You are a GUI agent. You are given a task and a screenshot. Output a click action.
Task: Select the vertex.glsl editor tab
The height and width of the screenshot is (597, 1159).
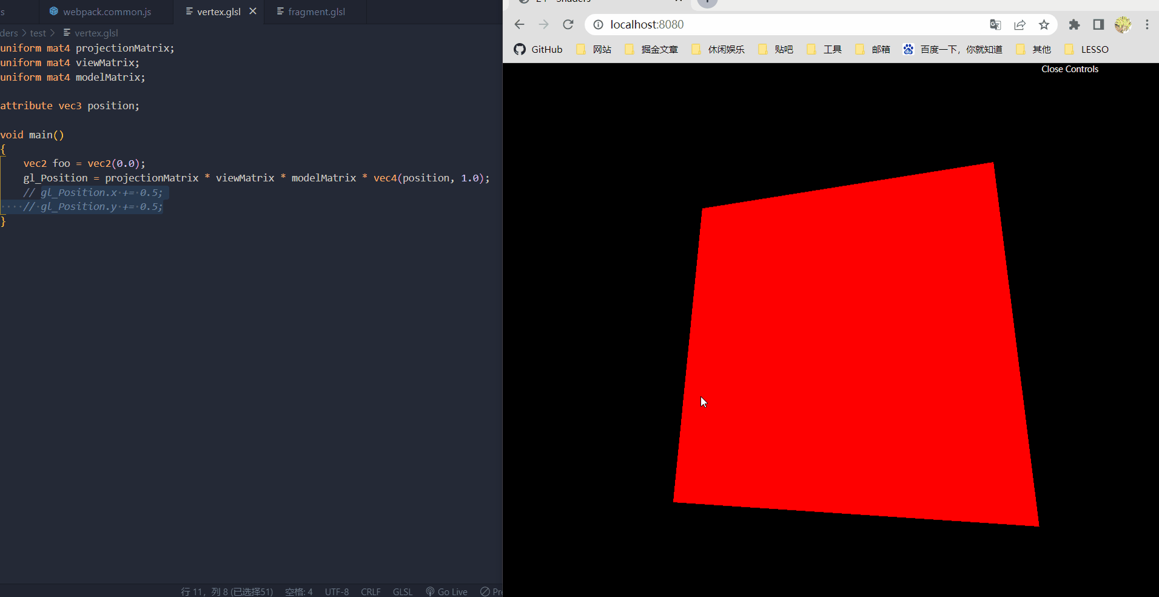tap(218, 12)
